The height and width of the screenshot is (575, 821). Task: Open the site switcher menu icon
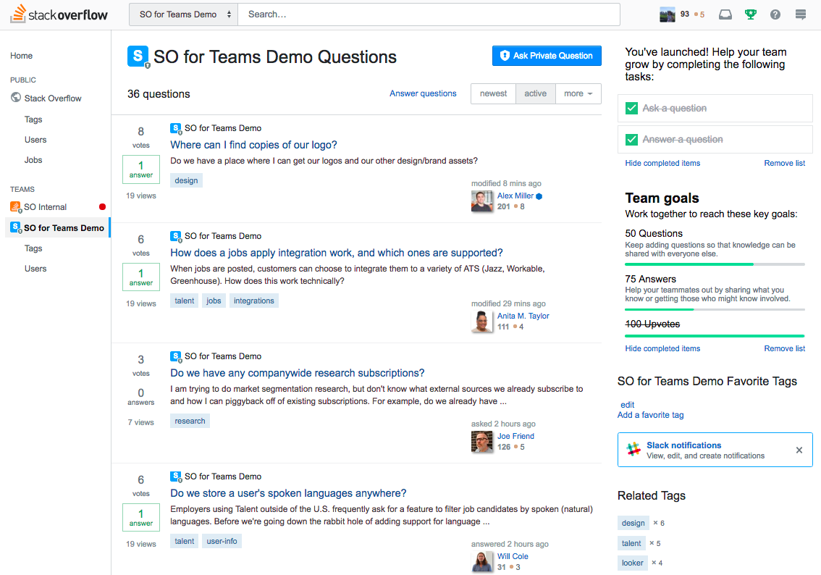[x=801, y=14]
